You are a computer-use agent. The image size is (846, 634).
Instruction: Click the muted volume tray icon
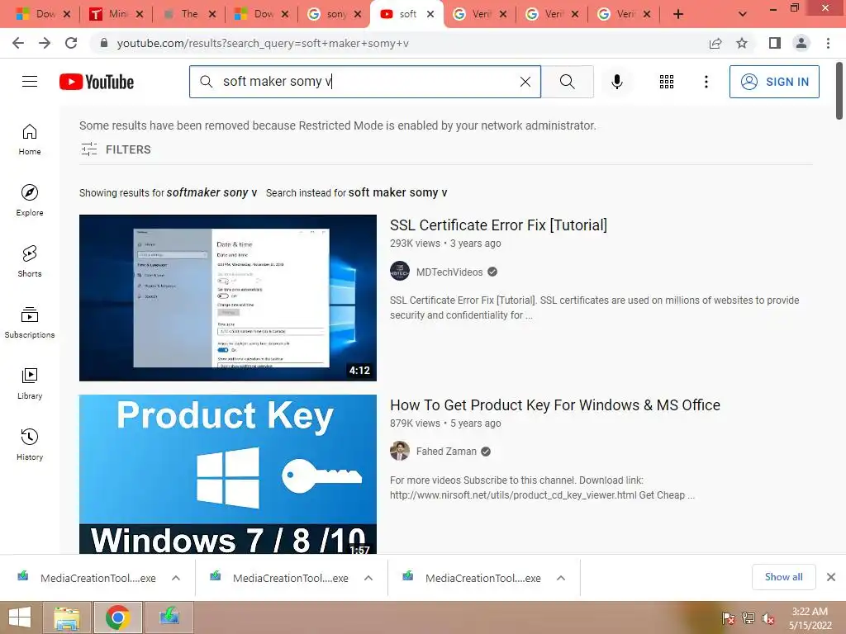tap(768, 618)
